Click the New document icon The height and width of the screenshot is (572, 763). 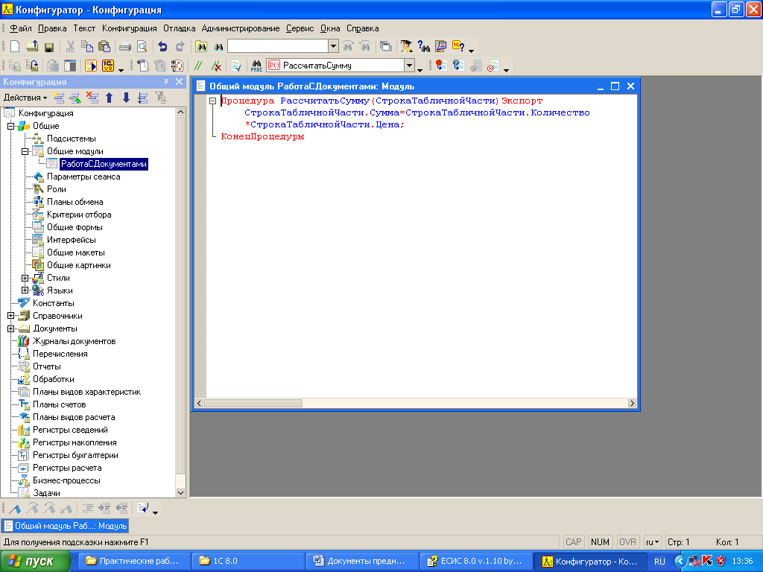[x=15, y=46]
